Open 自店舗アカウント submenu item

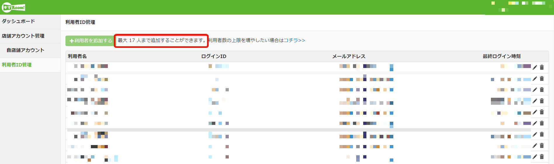click(x=25, y=50)
